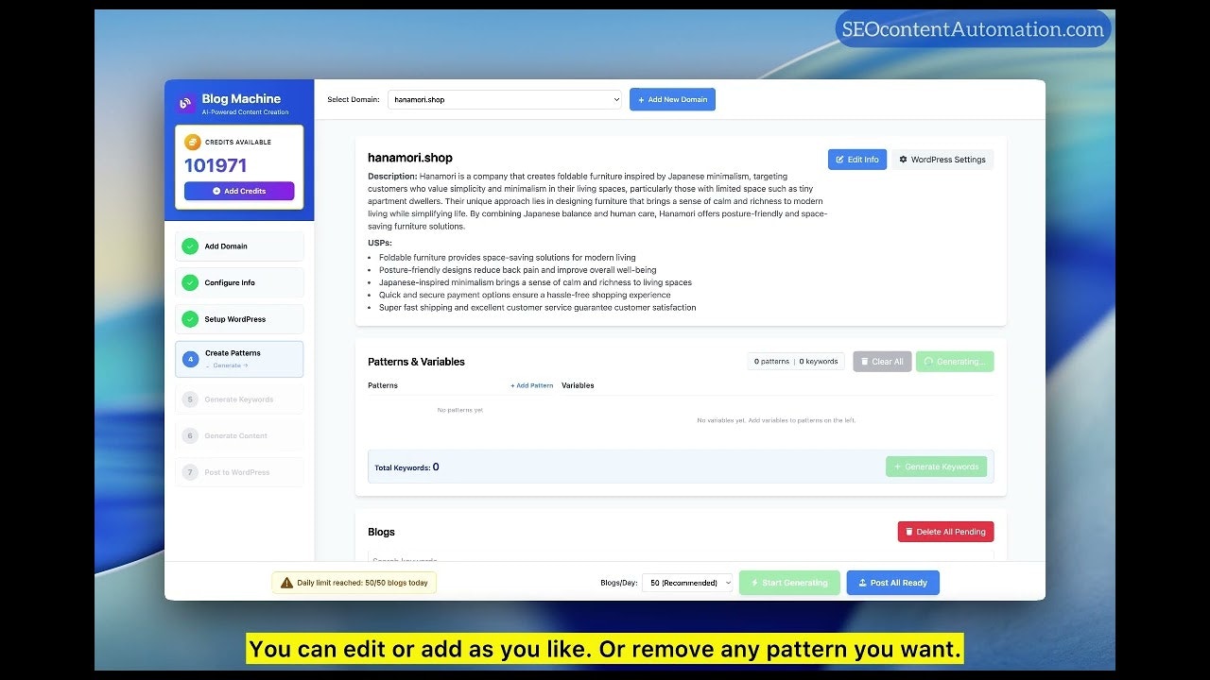Image resolution: width=1210 pixels, height=680 pixels.
Task: Click the 'Super fast shipping' USP line
Action: [537, 307]
